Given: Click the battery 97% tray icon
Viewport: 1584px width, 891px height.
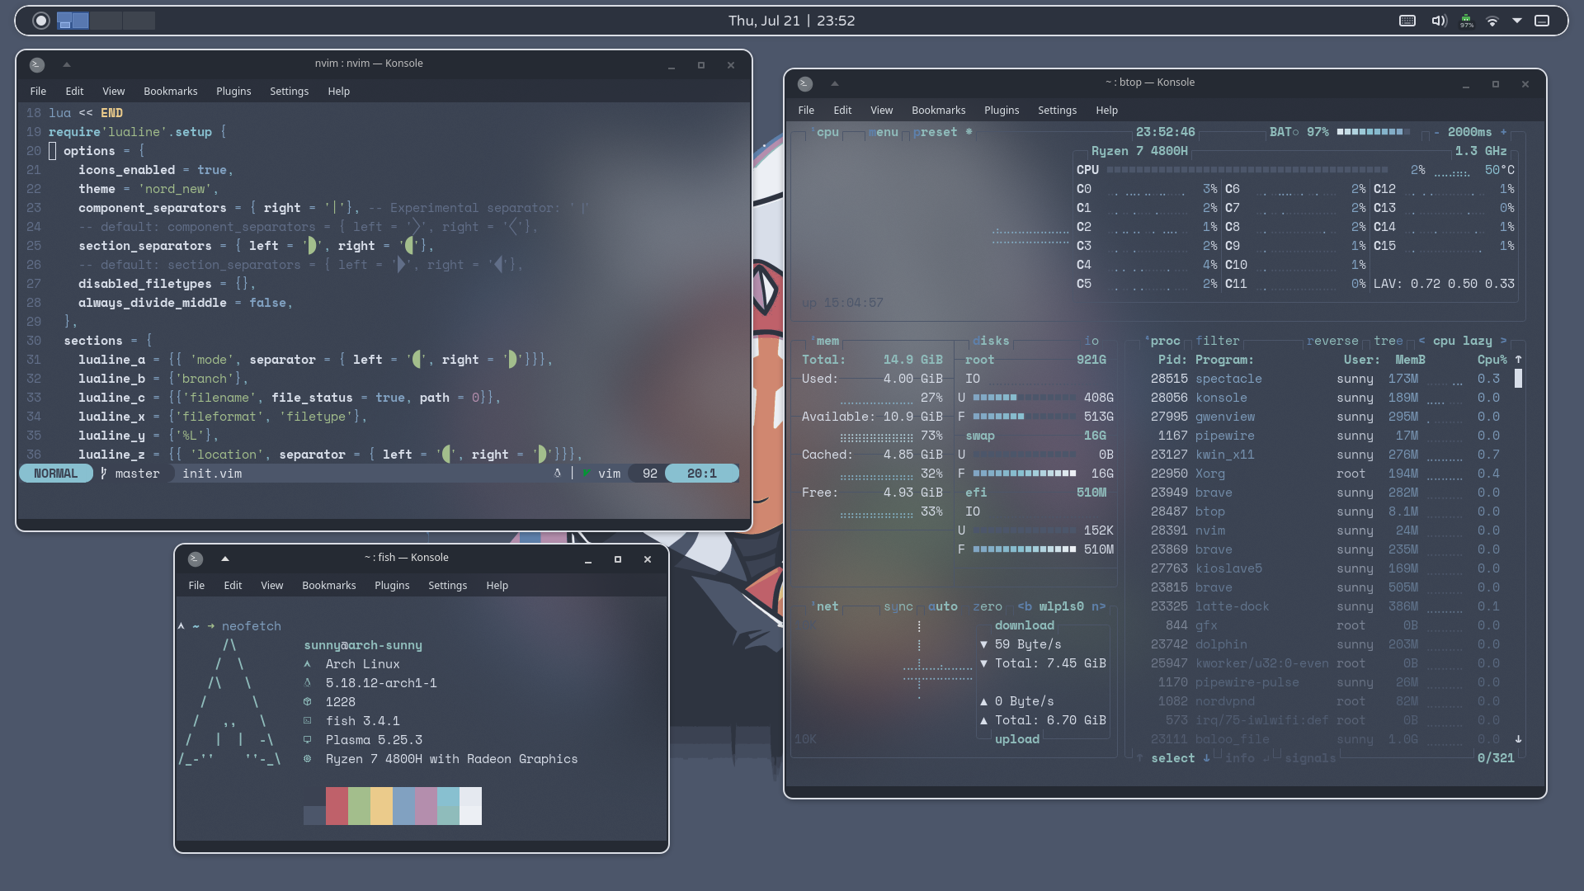Looking at the screenshot, I should click(x=1466, y=21).
